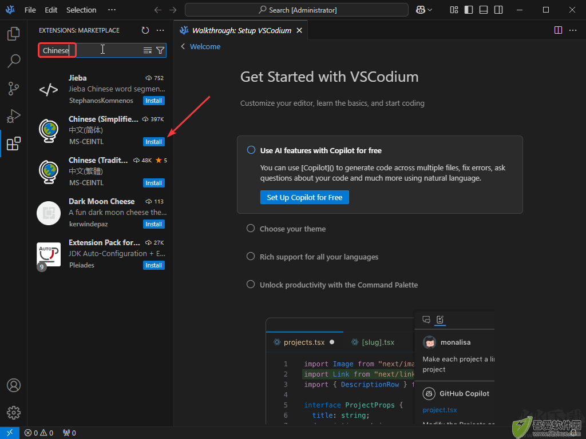
Task: Go forward using the title bar arrow
Action: (x=173, y=10)
